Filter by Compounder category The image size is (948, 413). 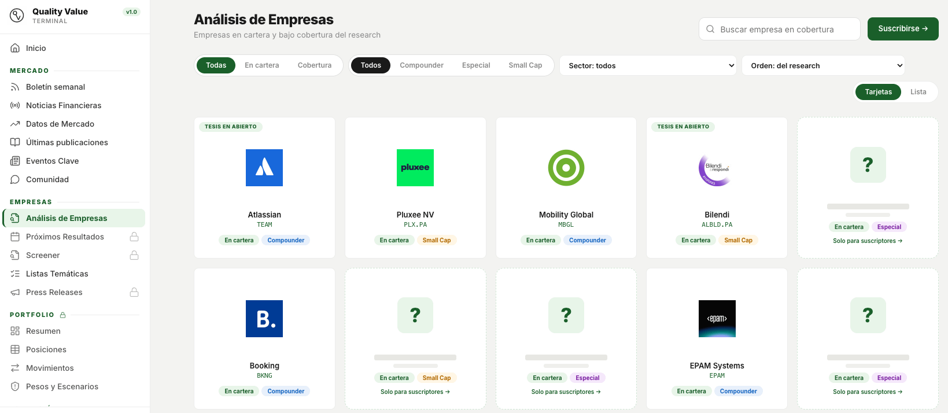pos(422,65)
